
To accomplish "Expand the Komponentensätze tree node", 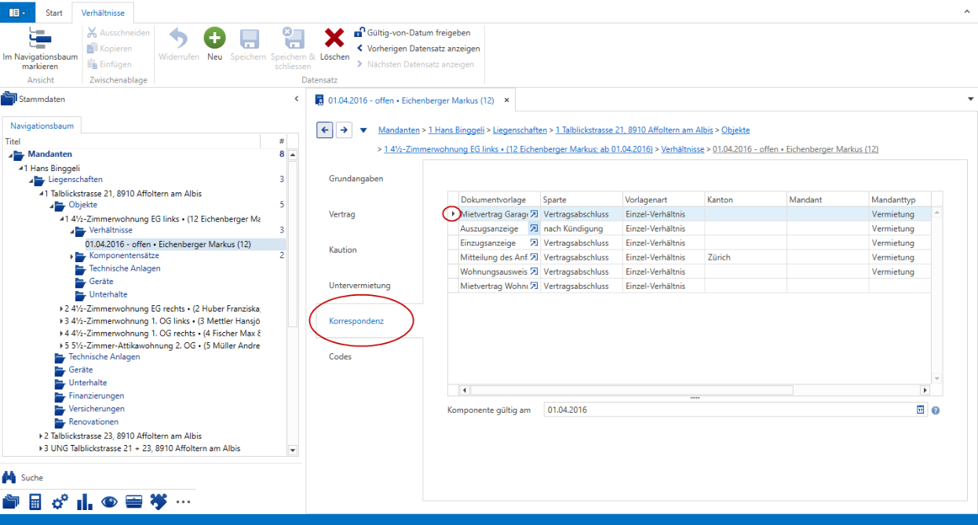I will tap(71, 256).
